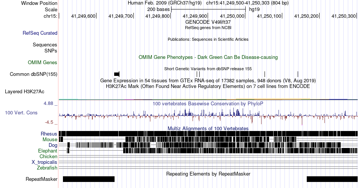Viewport: 358px width, 188px height.
Task: Click the X_tropicalis species label
Action: point(44,162)
